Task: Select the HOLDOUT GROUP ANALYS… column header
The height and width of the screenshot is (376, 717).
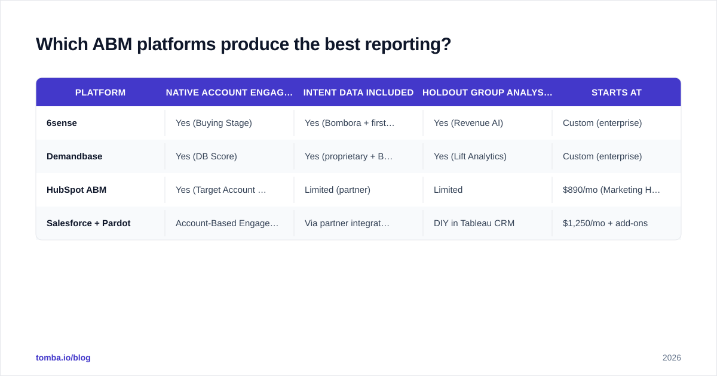Action: point(488,93)
